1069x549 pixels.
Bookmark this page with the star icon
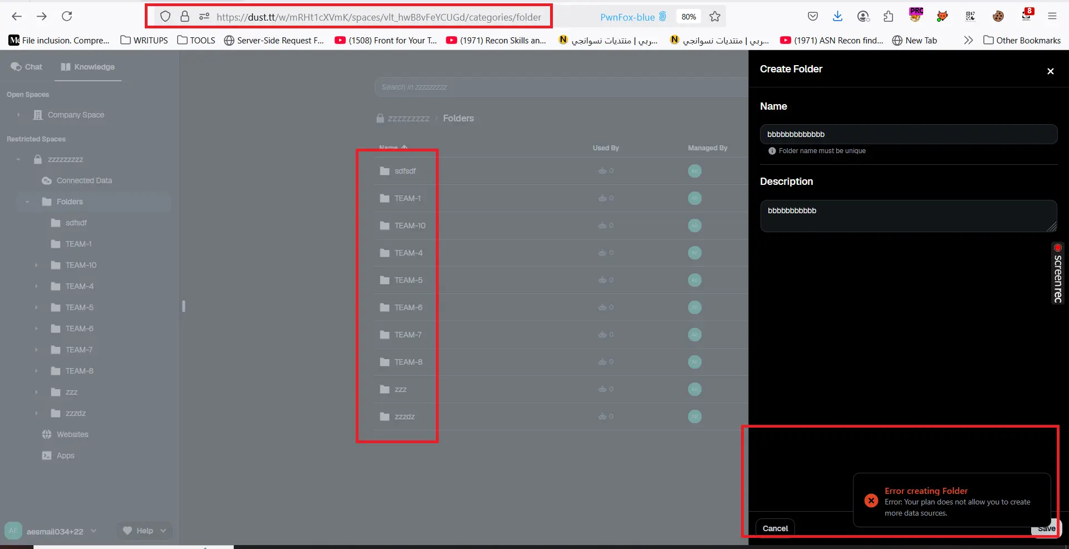715,17
